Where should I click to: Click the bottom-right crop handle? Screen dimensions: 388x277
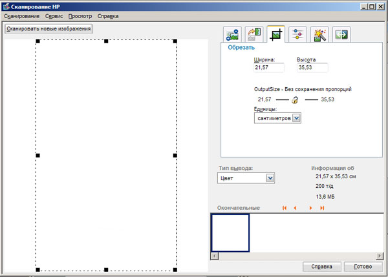click(x=175, y=270)
